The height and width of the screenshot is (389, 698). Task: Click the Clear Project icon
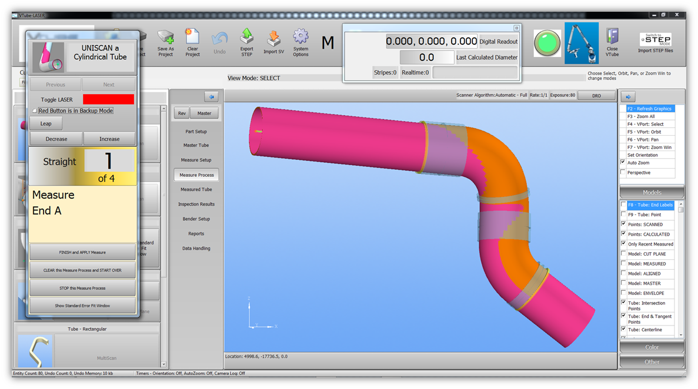click(192, 39)
